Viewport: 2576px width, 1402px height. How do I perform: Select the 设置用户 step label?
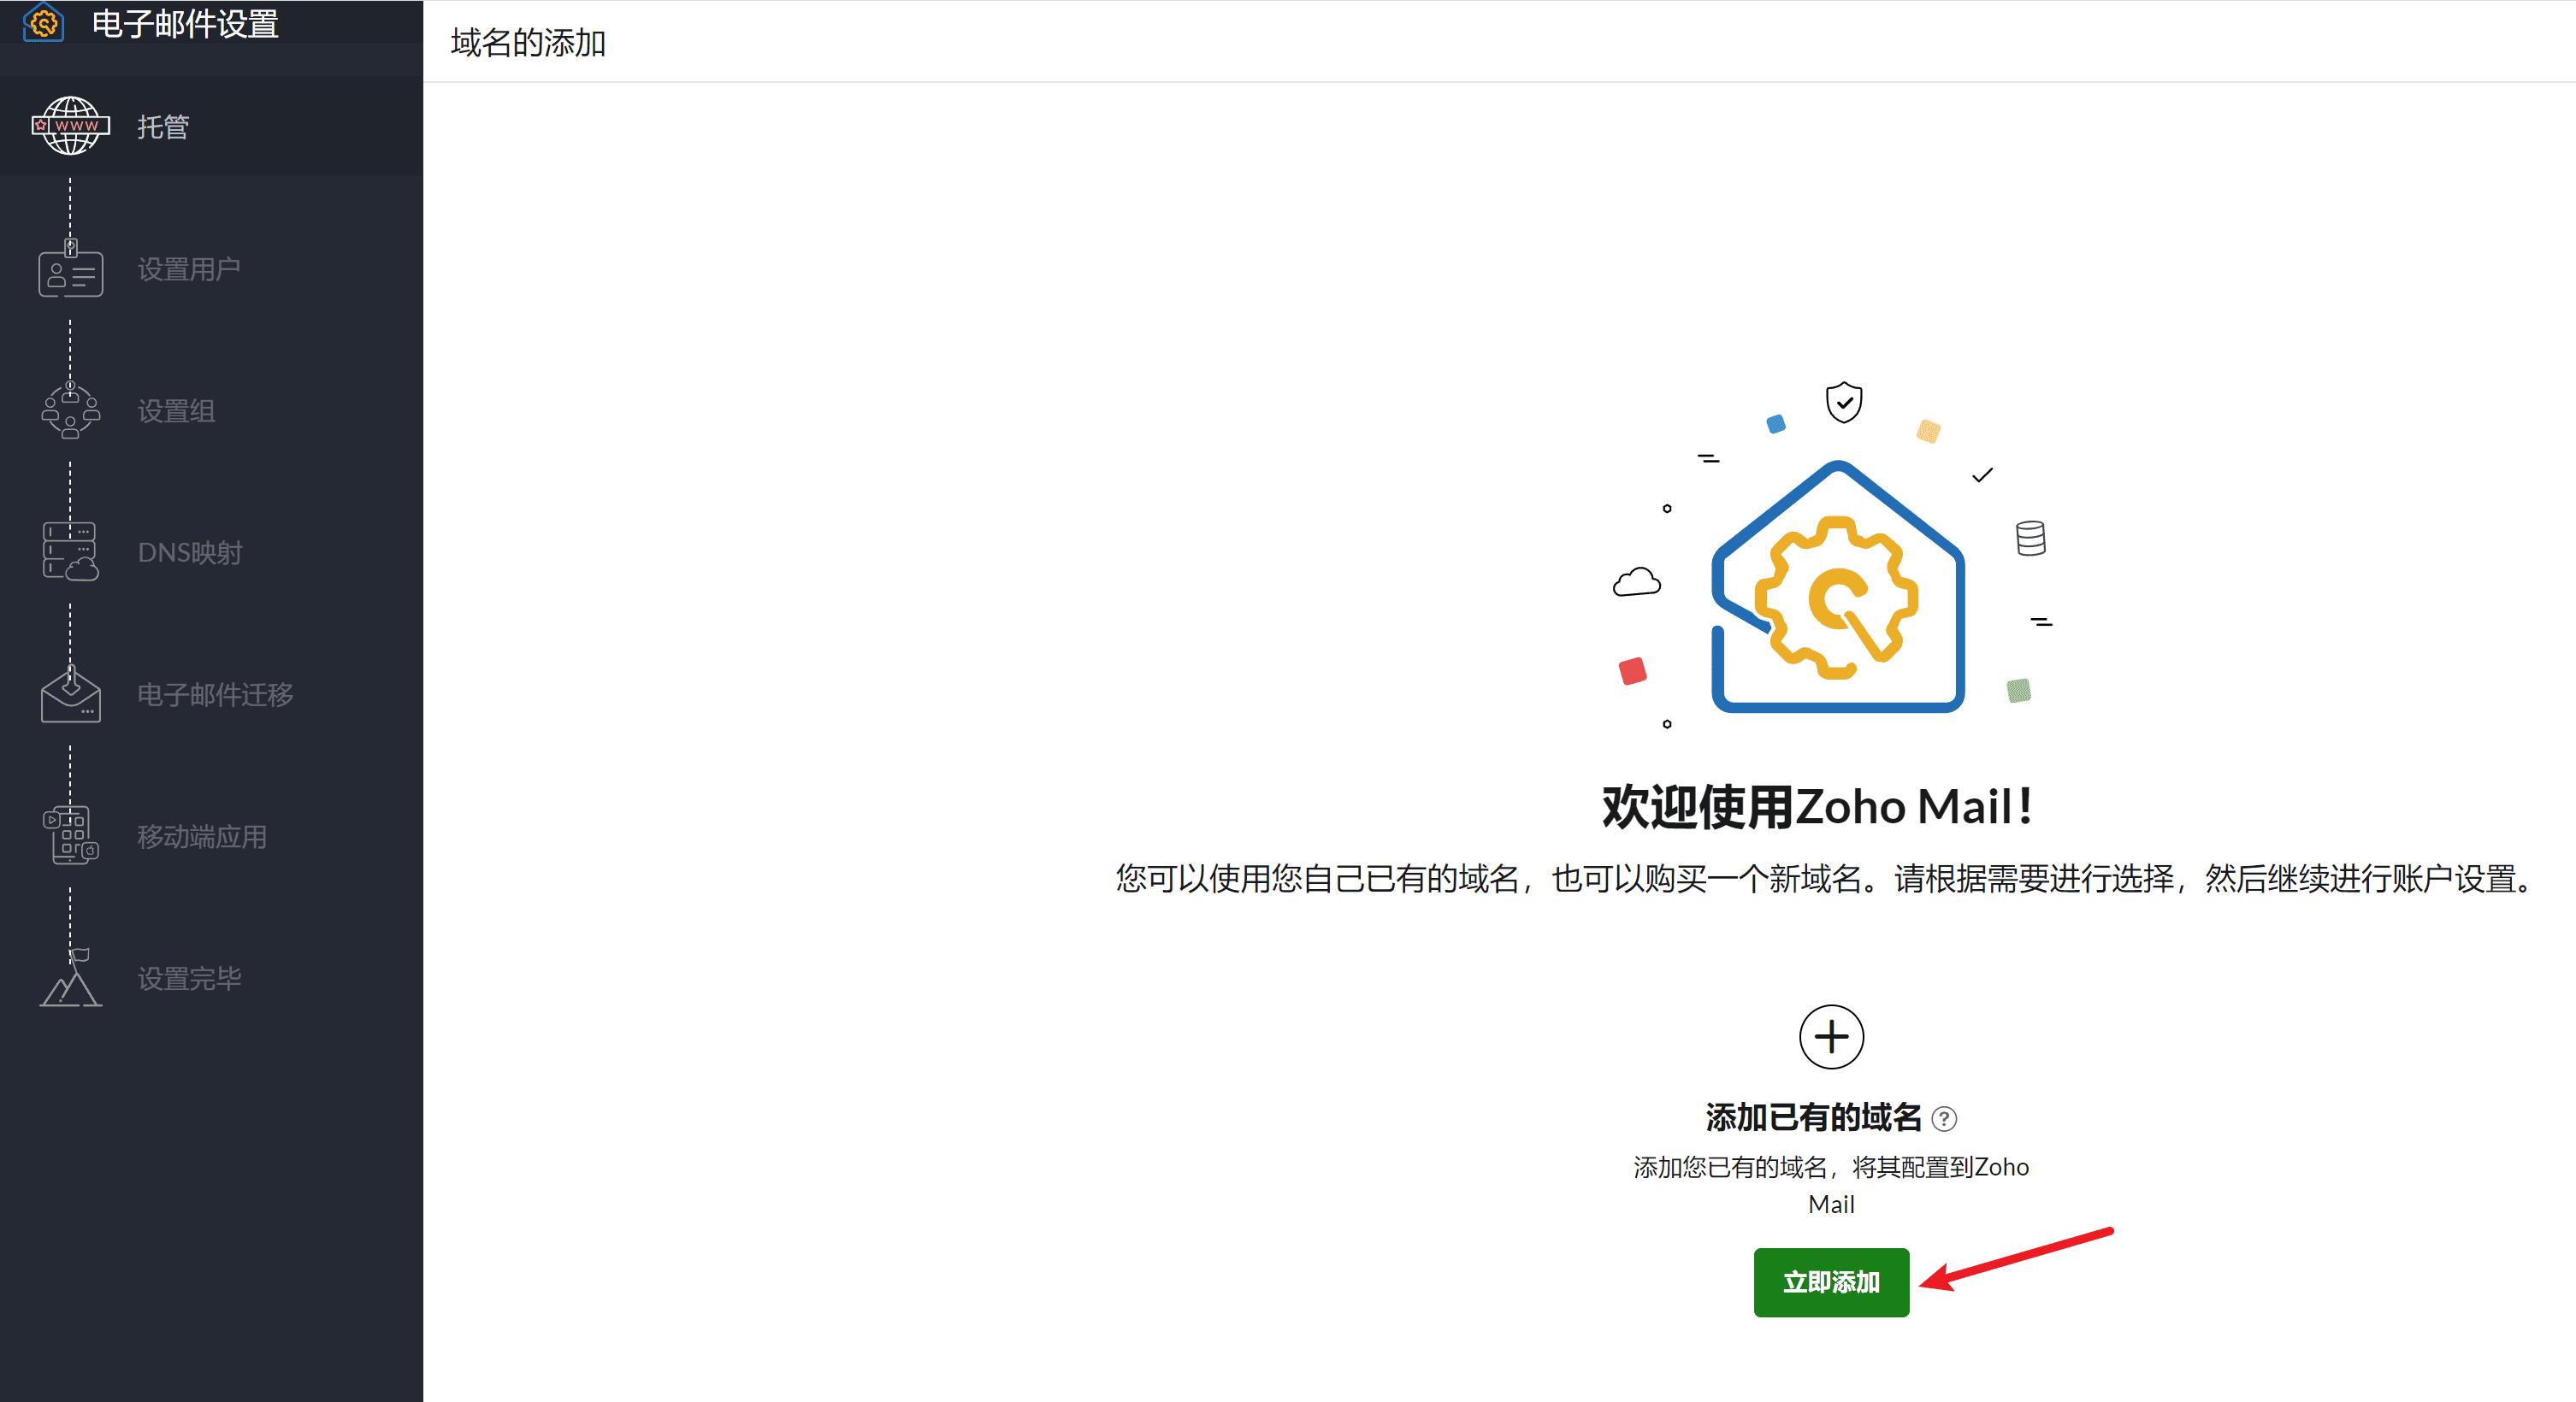click(x=189, y=268)
